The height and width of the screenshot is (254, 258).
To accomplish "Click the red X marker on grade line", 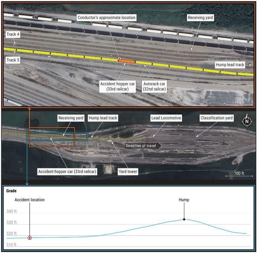I will point(29,238).
